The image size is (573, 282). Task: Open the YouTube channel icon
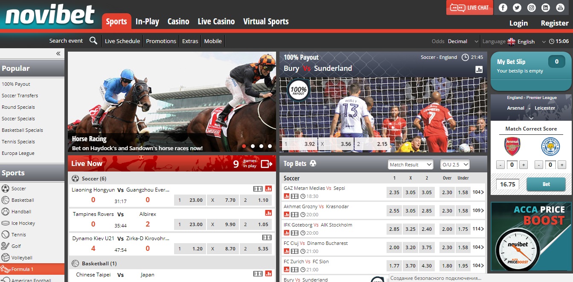point(559,8)
